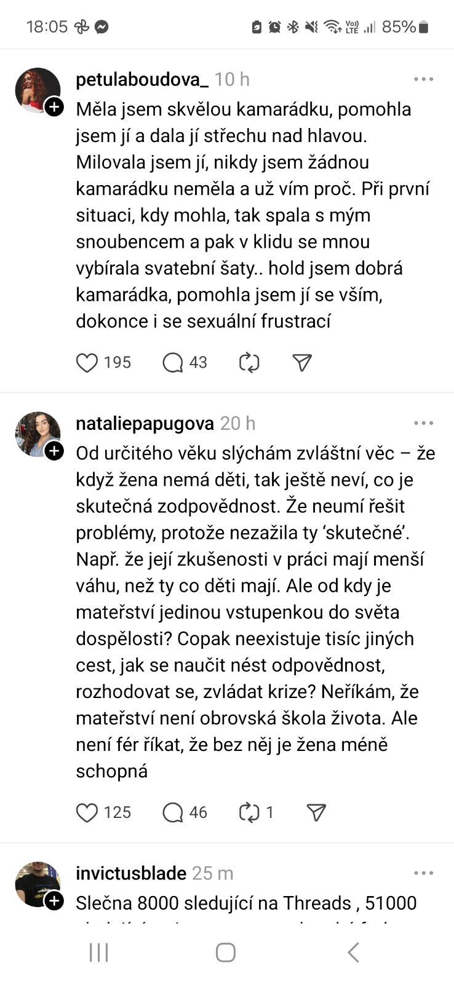This screenshot has height=984, width=454.
Task: Like nataliepapugova's post
Action: [x=87, y=813]
